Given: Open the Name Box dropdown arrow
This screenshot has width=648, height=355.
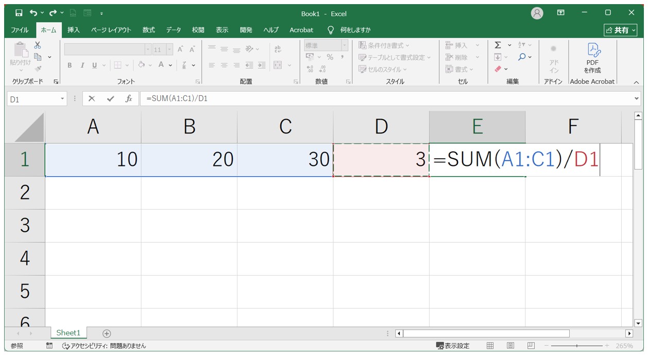Looking at the screenshot, I should tap(63, 99).
